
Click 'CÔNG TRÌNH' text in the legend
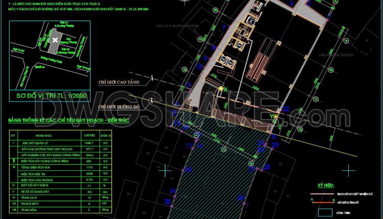(x=343, y=213)
